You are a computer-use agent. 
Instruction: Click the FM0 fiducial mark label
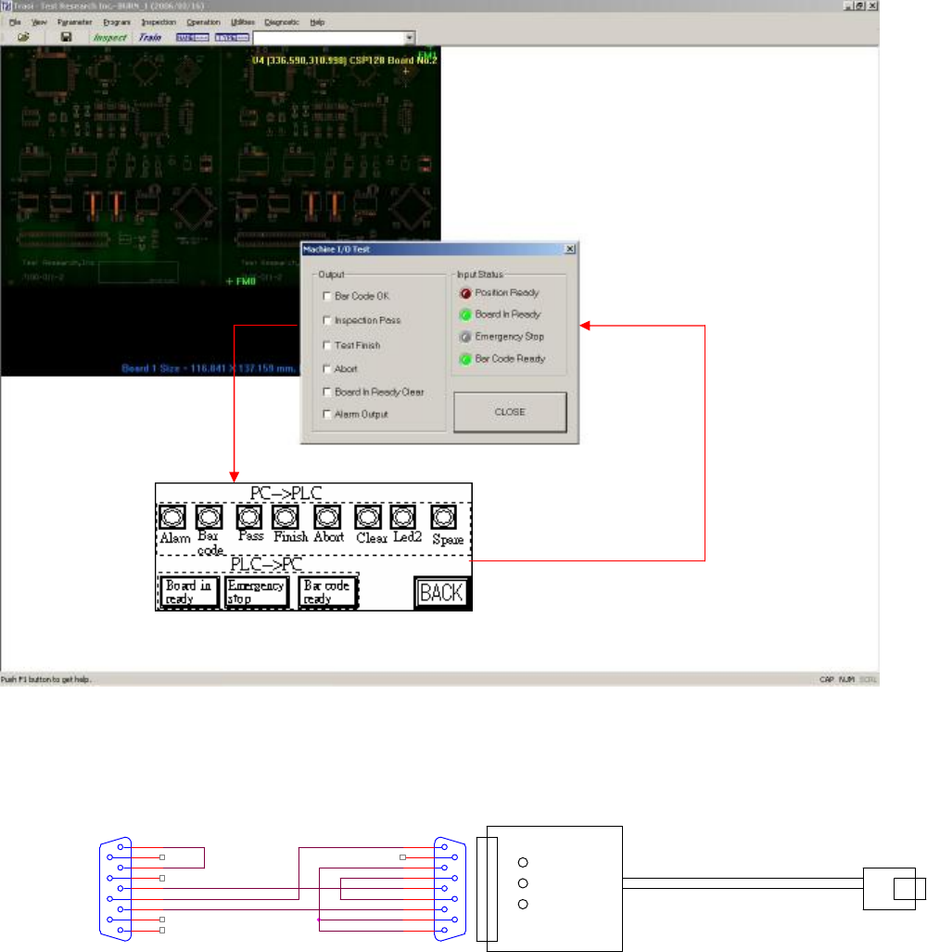pyautogui.click(x=241, y=282)
